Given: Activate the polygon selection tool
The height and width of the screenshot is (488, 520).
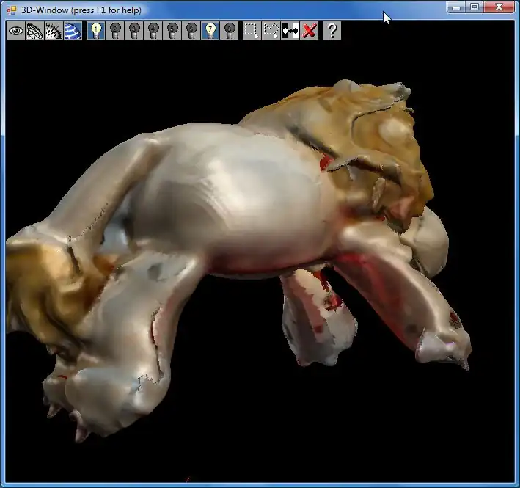Looking at the screenshot, I should coord(271,30).
